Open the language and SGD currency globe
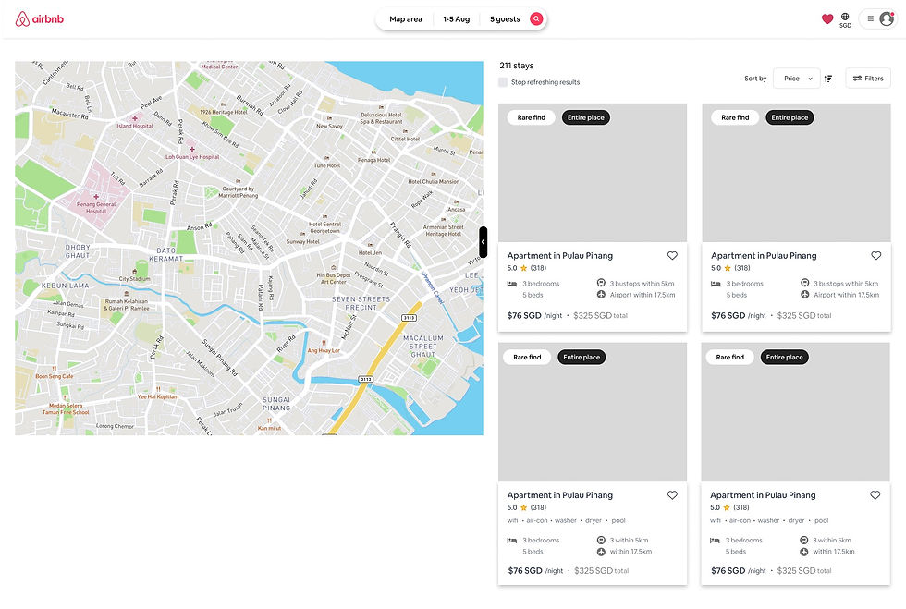The image size is (906, 609). 845,19
